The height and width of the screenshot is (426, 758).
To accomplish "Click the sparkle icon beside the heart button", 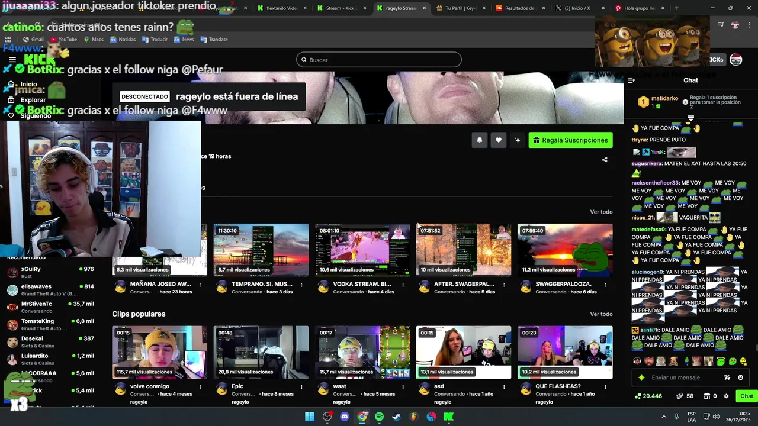I will [518, 140].
